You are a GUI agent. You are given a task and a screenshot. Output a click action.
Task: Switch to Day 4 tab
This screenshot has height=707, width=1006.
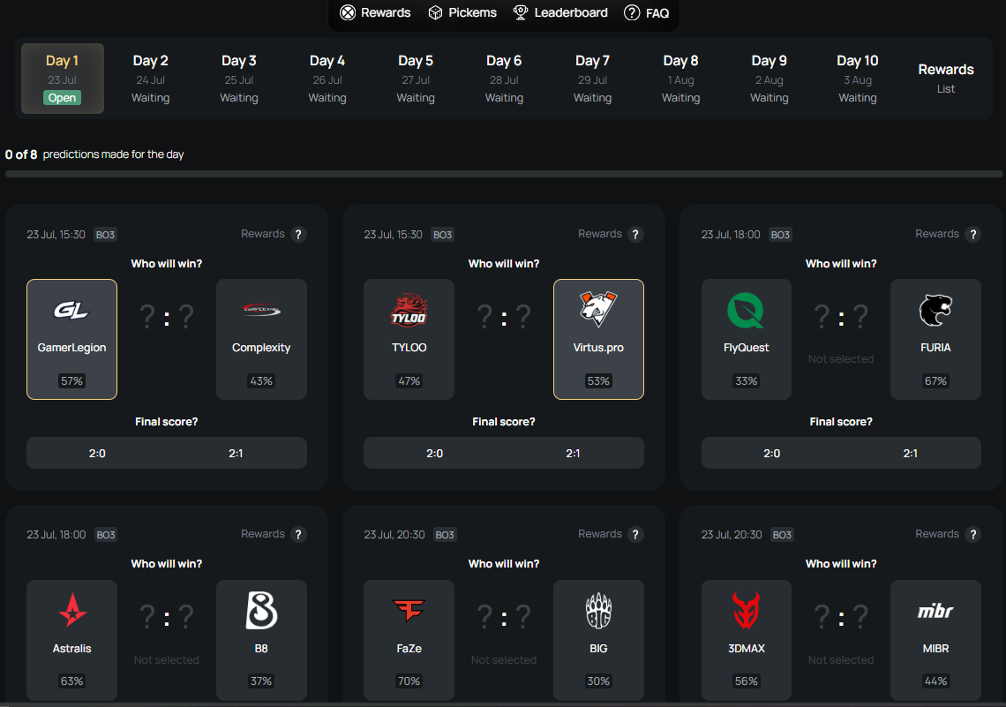(x=327, y=79)
